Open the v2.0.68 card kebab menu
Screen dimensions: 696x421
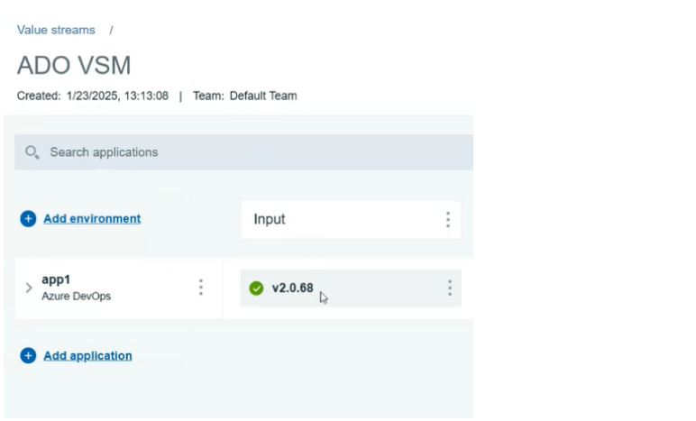tap(449, 288)
